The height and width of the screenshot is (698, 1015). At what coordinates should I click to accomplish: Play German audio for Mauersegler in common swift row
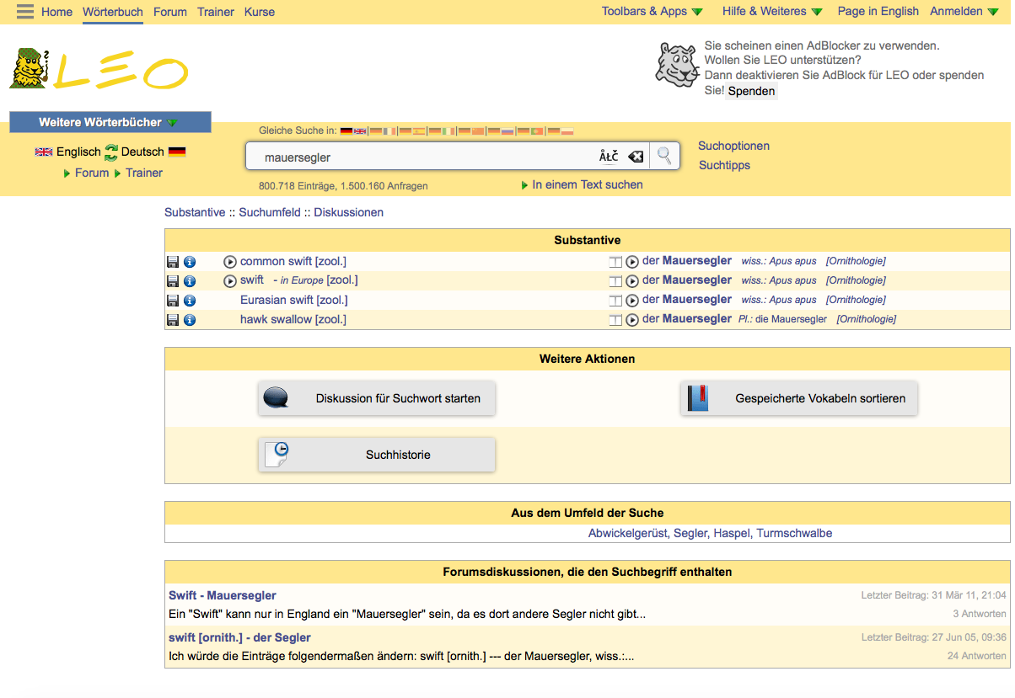click(x=632, y=262)
